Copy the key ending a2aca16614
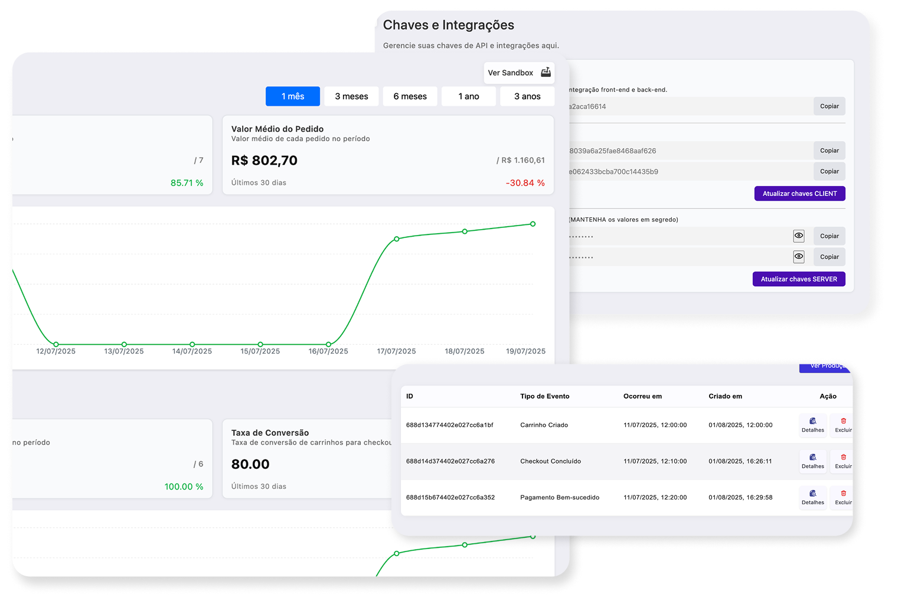Viewport: 898px width, 604px height. click(x=829, y=106)
